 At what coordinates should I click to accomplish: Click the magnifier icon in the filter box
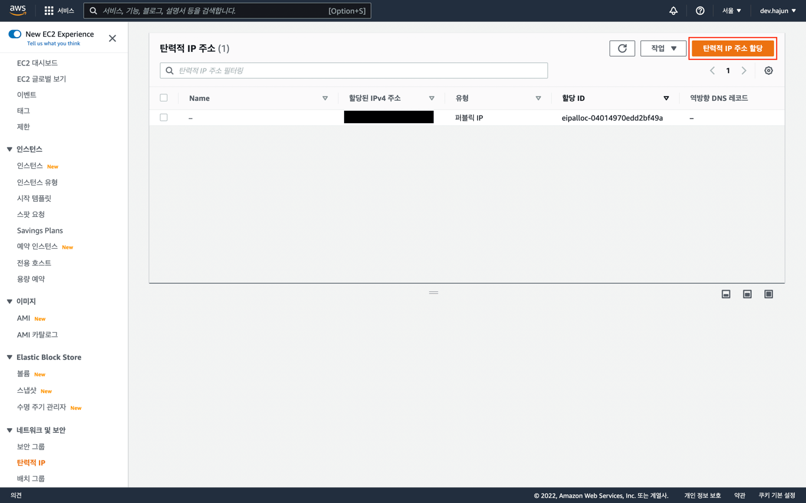pos(169,71)
